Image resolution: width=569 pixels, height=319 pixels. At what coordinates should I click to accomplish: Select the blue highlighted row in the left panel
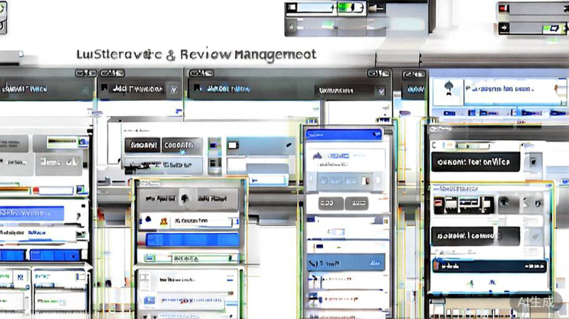[34, 213]
